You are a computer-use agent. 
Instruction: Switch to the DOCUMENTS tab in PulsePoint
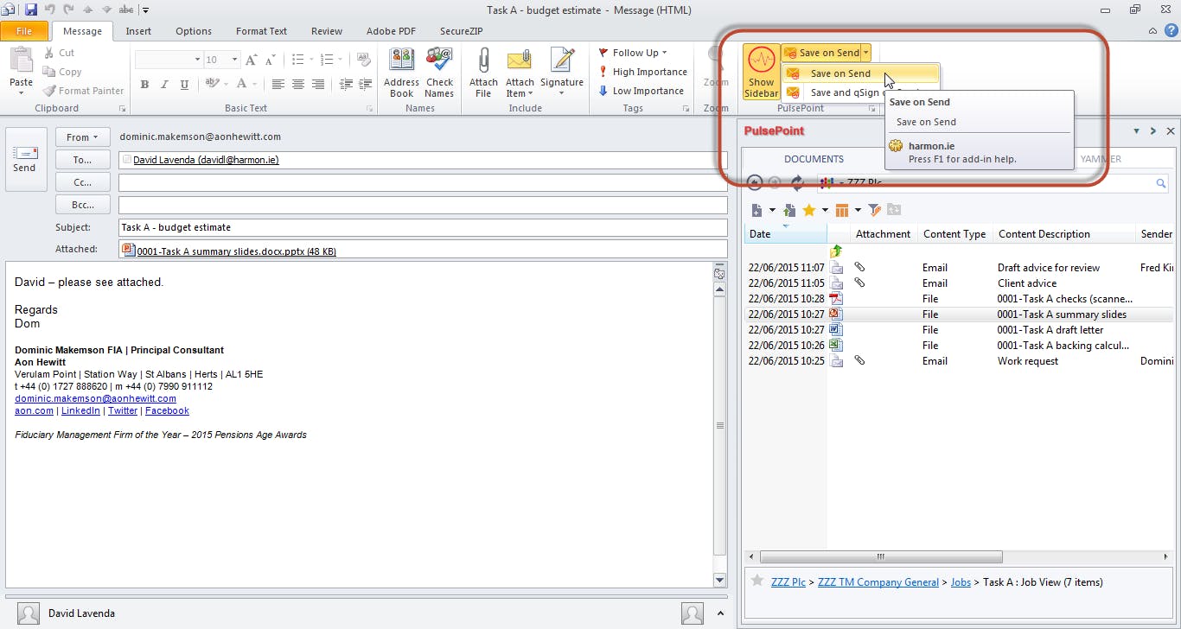[814, 159]
